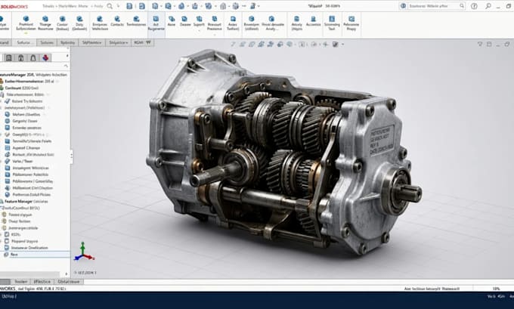Switch to the Soturar ribbon tab

(x=24, y=42)
